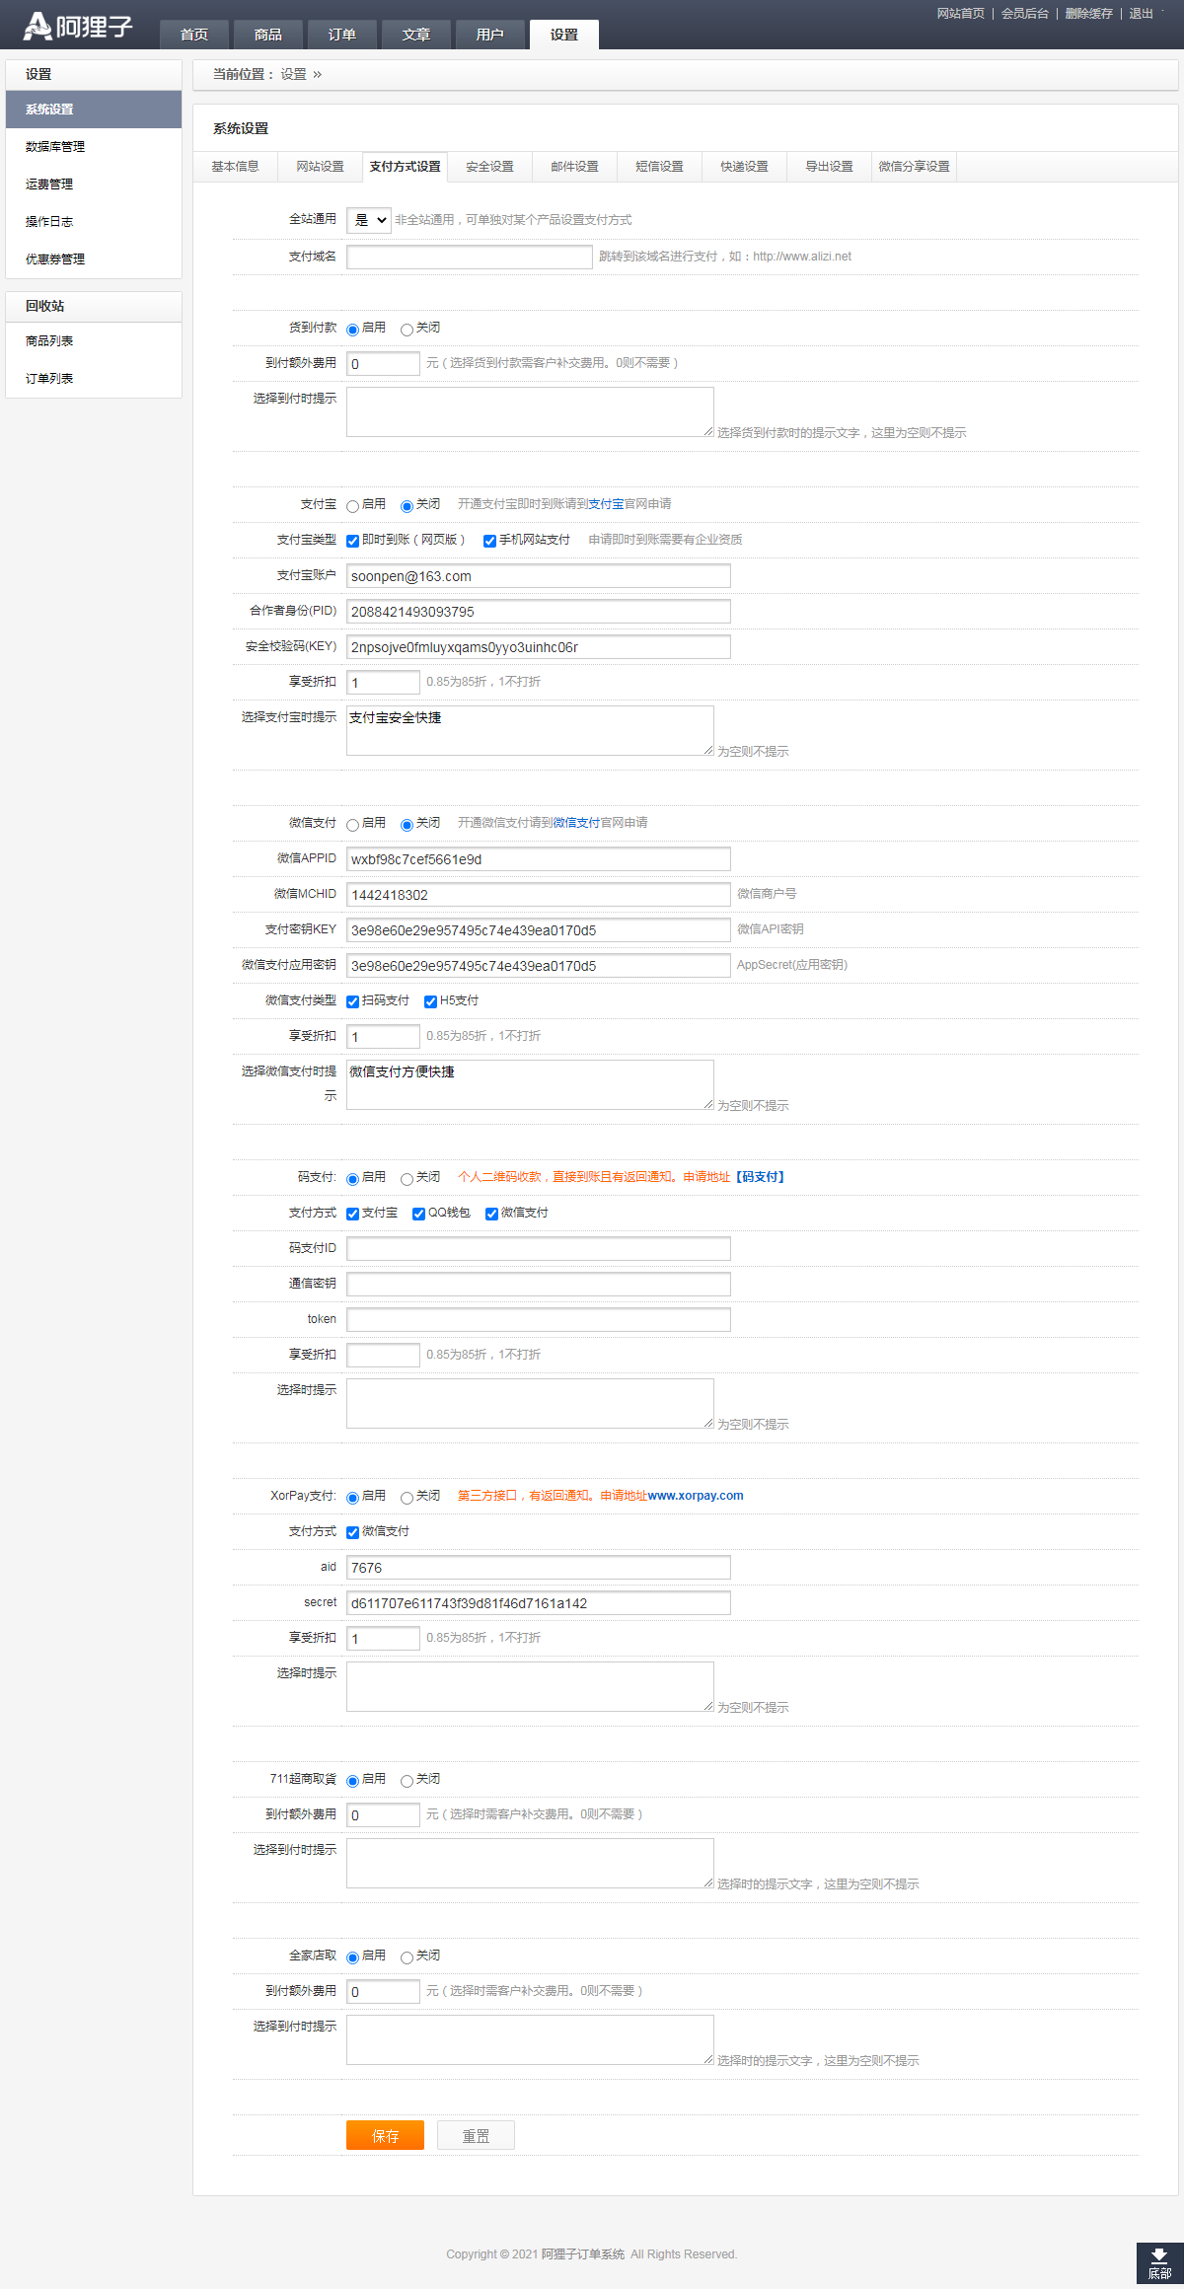Uncheck QQ钱包 payment method

(418, 1214)
